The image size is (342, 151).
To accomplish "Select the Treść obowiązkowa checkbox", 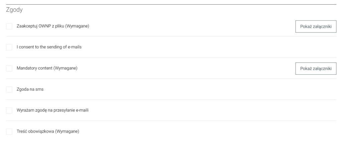I will pyautogui.click(x=9, y=131).
